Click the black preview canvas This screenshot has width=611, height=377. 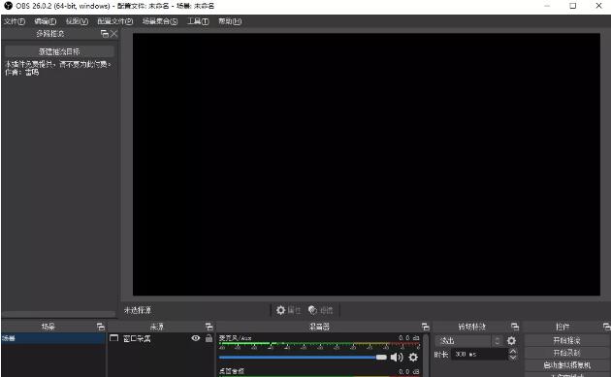[367, 165]
